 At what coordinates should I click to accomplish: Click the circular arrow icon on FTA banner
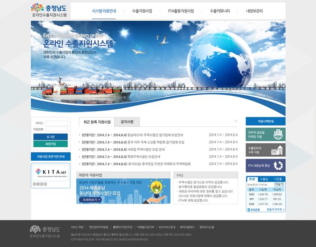278,166
